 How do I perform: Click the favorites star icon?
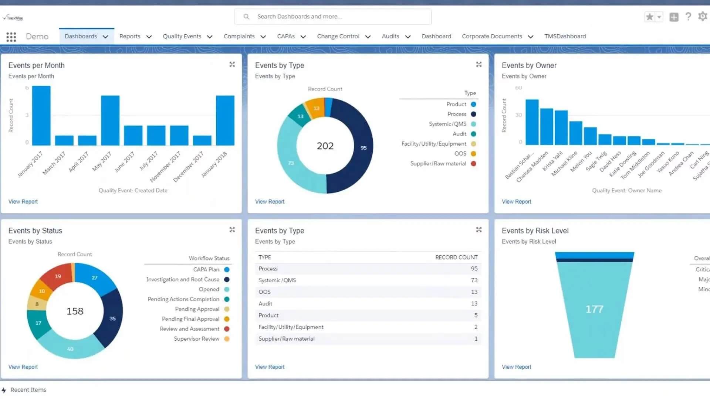click(649, 17)
